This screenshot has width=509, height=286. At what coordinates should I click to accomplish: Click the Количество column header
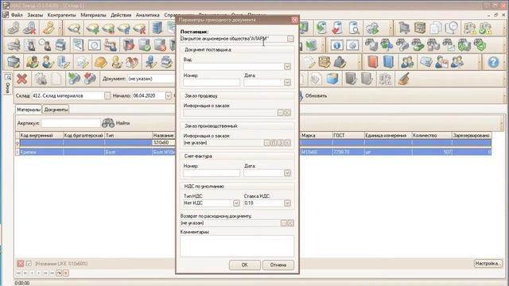click(431, 135)
